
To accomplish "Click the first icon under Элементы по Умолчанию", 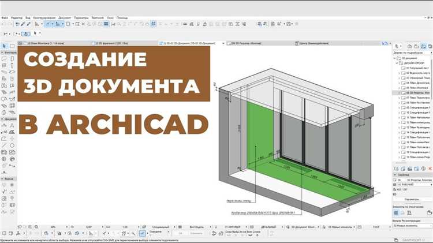I will click(x=396, y=212).
